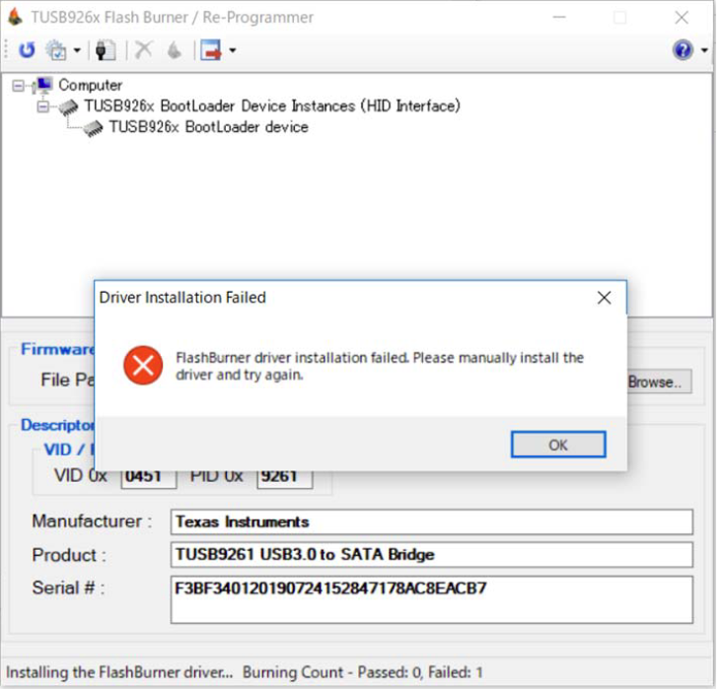This screenshot has height=689, width=723.
Task: Click the grayed-out flame burn toolbar icon
Action: point(175,49)
